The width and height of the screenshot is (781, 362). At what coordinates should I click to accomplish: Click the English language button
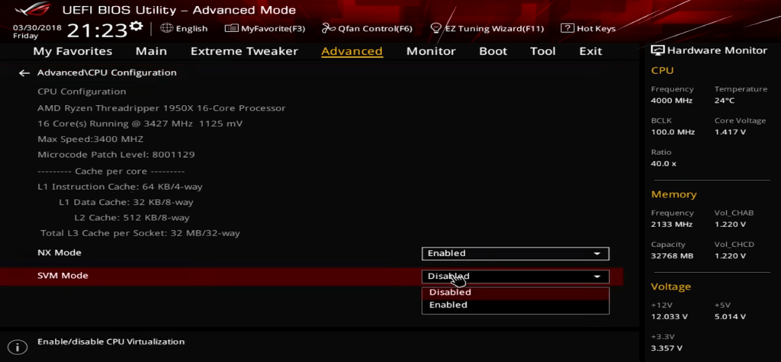click(191, 28)
